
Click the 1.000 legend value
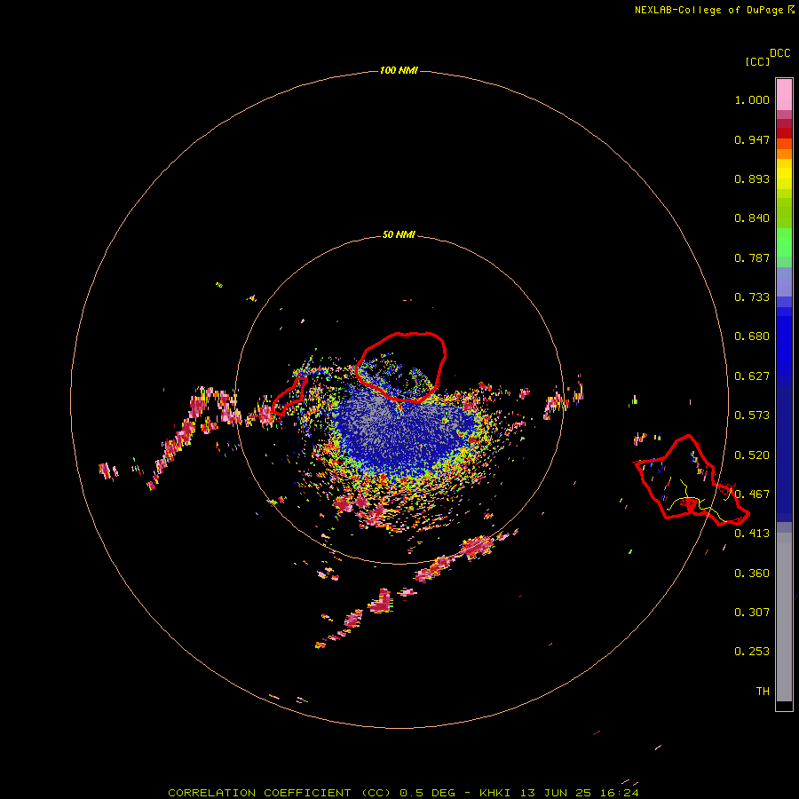[x=752, y=99]
